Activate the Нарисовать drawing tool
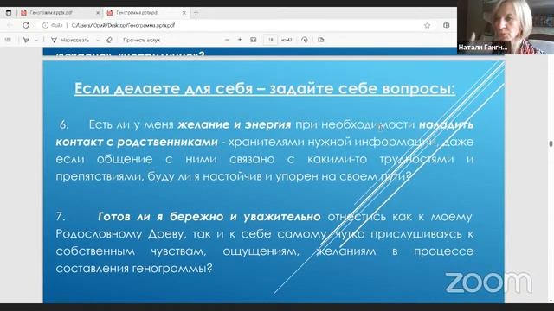This screenshot has width=554, height=311. [x=70, y=41]
